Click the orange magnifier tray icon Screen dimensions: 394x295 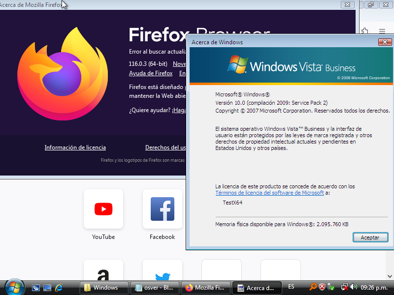(313, 287)
